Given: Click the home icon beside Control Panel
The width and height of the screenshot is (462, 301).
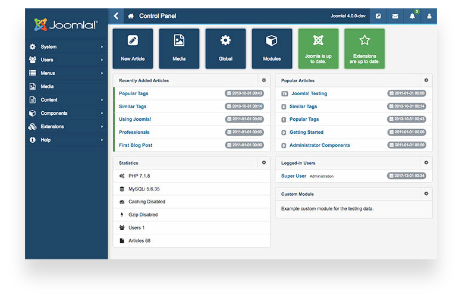Looking at the screenshot, I should click(x=131, y=16).
